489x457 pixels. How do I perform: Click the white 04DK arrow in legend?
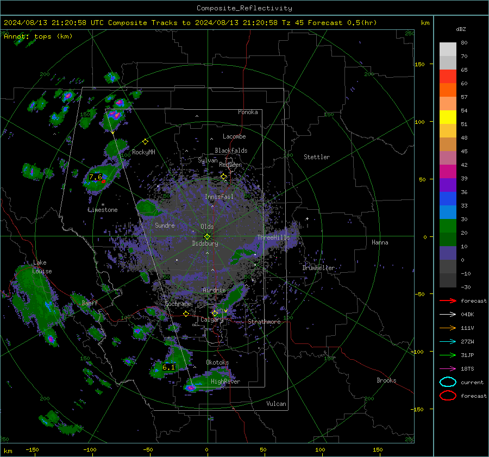pos(448,315)
